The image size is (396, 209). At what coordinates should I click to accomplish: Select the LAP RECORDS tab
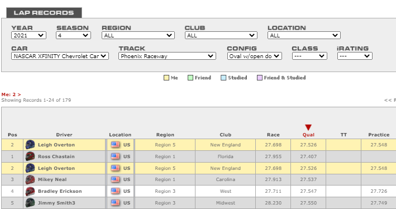[x=44, y=13]
